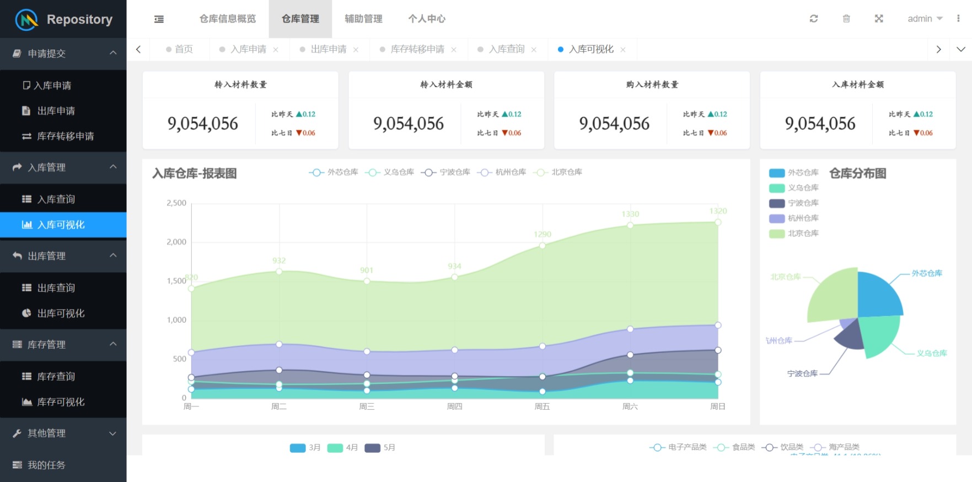Switch to 辅助管理 top menu
This screenshot has width=972, height=482.
363,19
